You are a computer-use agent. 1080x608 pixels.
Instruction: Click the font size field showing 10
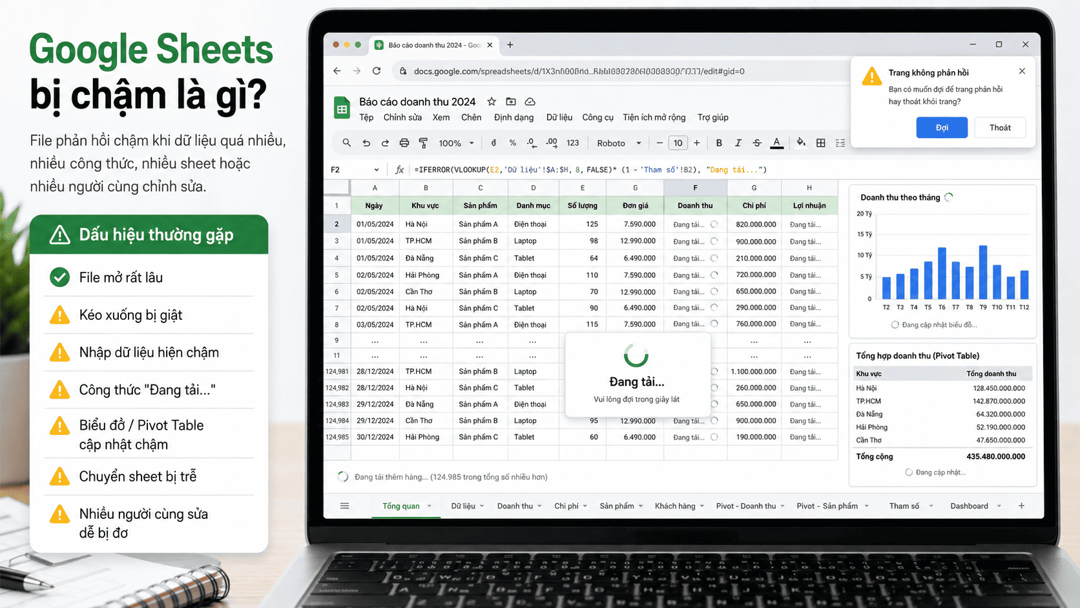pyautogui.click(x=678, y=143)
